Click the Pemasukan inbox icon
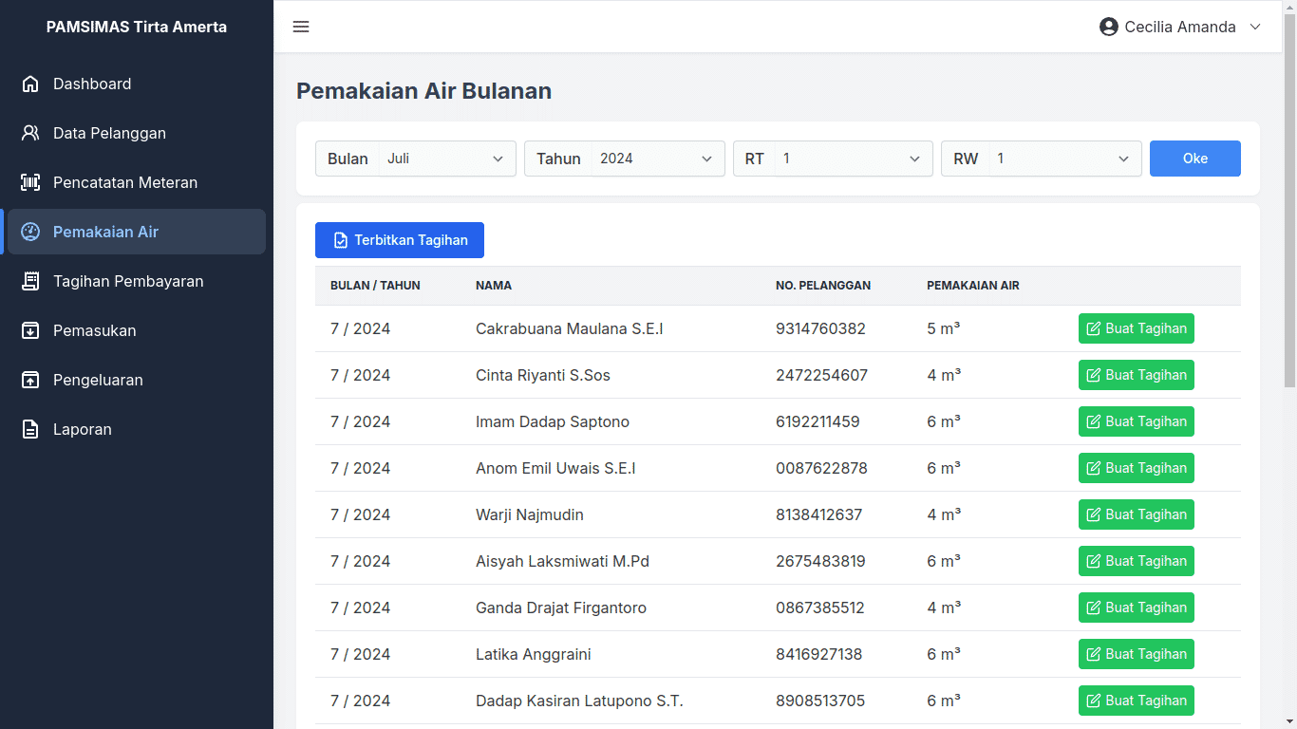 (30, 330)
